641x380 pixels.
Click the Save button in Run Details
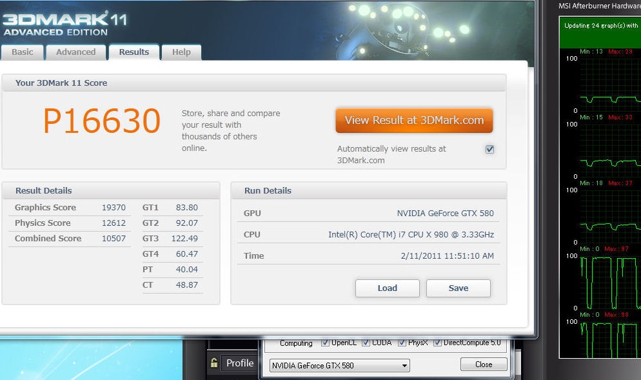pyautogui.click(x=459, y=288)
